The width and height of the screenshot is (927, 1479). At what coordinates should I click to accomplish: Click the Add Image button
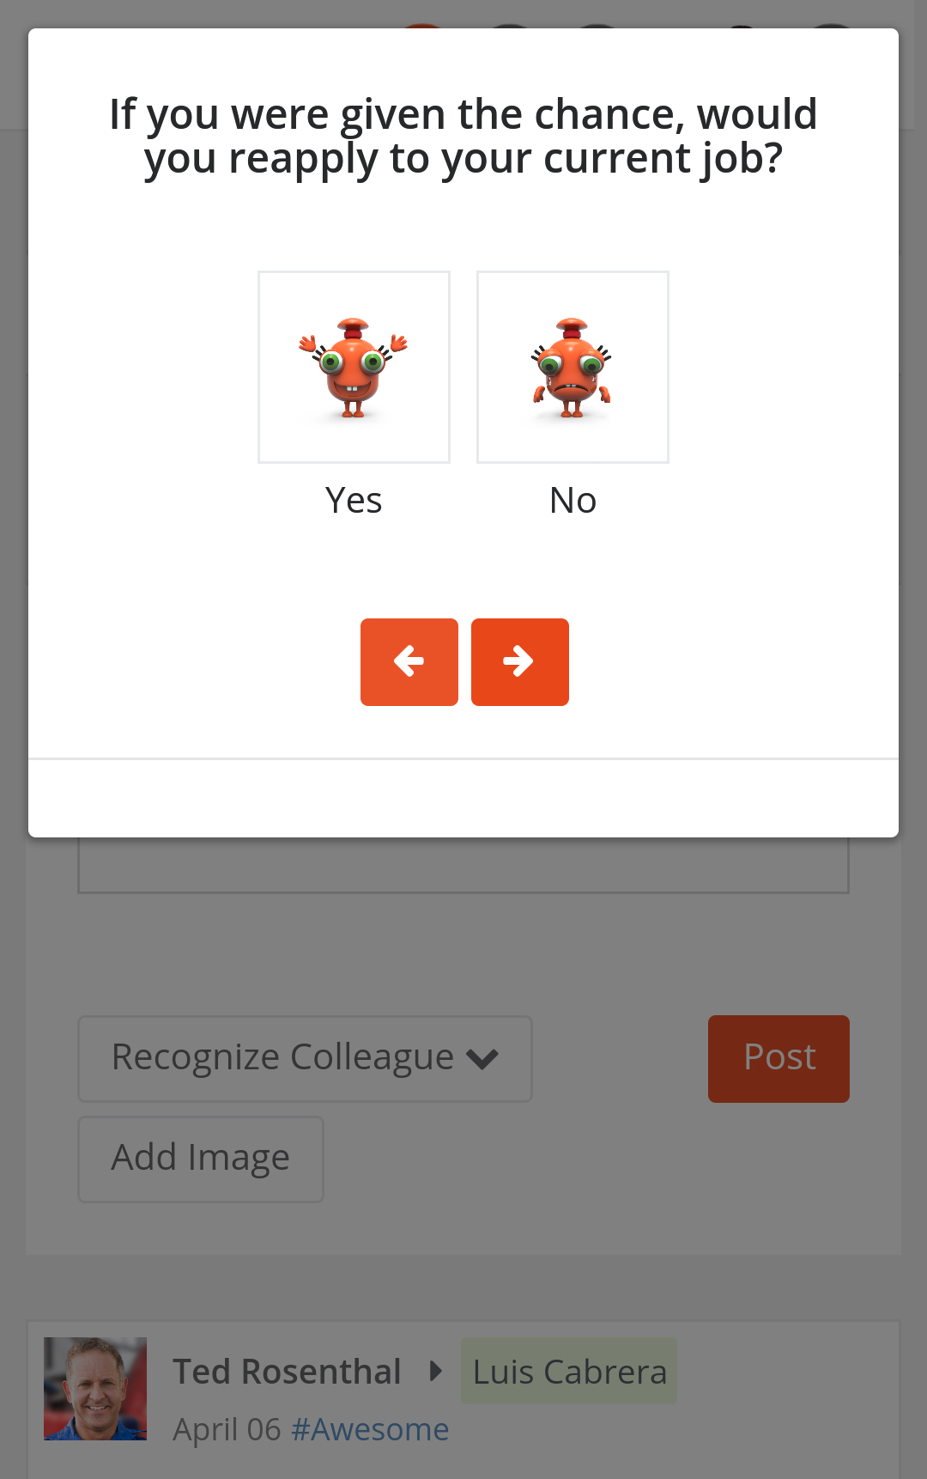[x=201, y=1159]
